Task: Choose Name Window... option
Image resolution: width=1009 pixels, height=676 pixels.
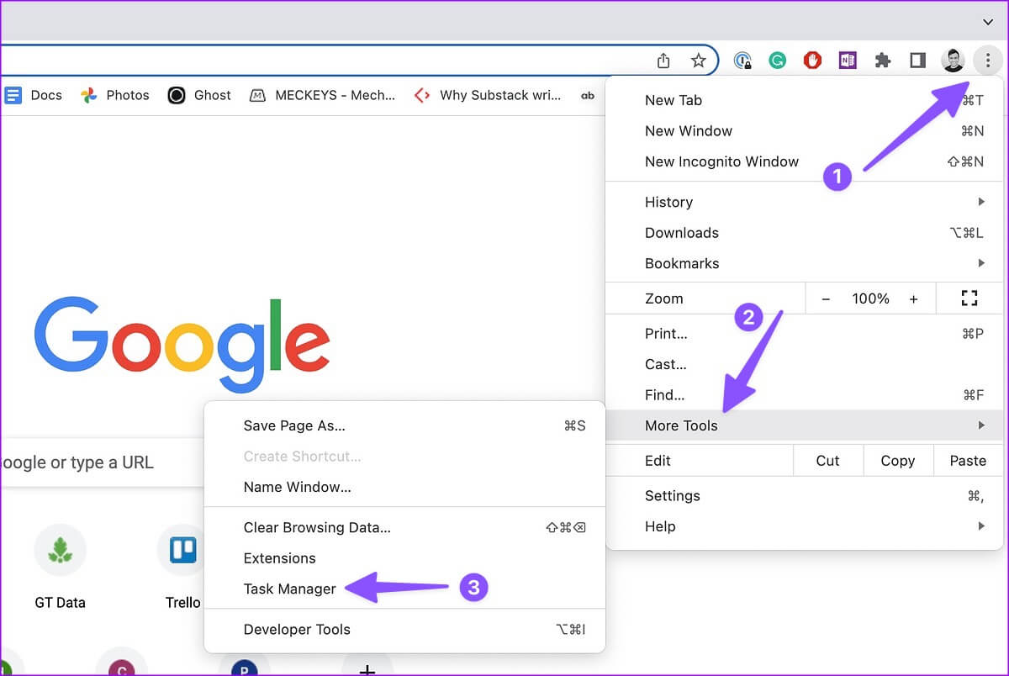Action: (404, 487)
